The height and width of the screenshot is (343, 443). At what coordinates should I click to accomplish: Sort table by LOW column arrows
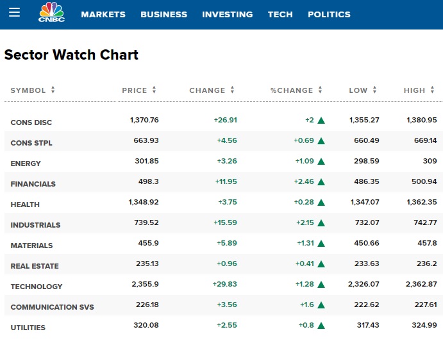[374, 90]
